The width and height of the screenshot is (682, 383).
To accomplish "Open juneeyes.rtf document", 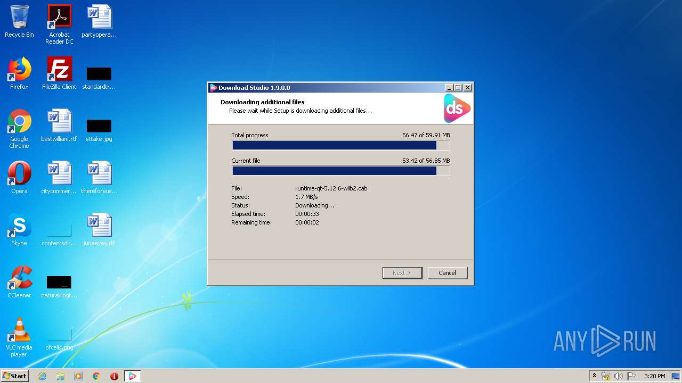I will click(99, 230).
